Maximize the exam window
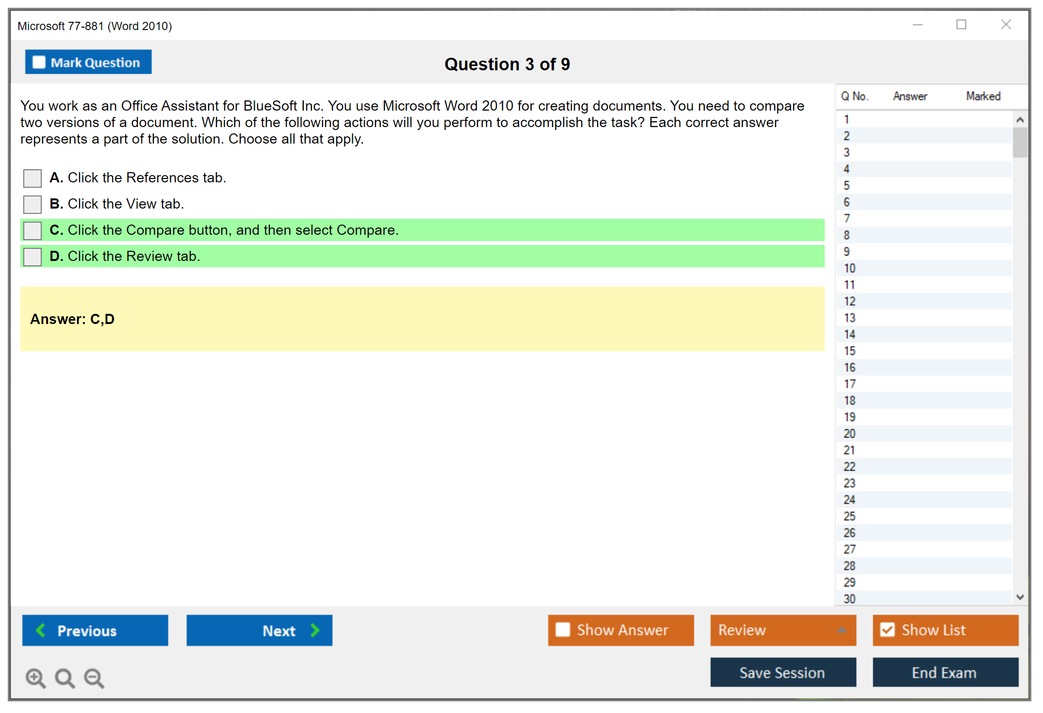The width and height of the screenshot is (1043, 713). click(961, 25)
